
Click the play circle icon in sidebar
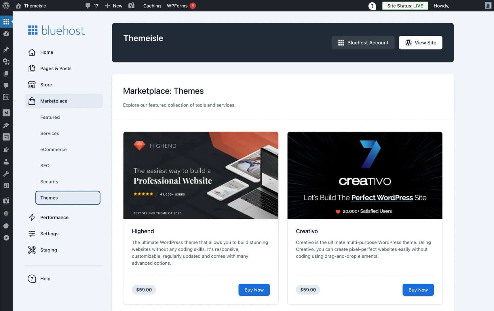coord(6,238)
